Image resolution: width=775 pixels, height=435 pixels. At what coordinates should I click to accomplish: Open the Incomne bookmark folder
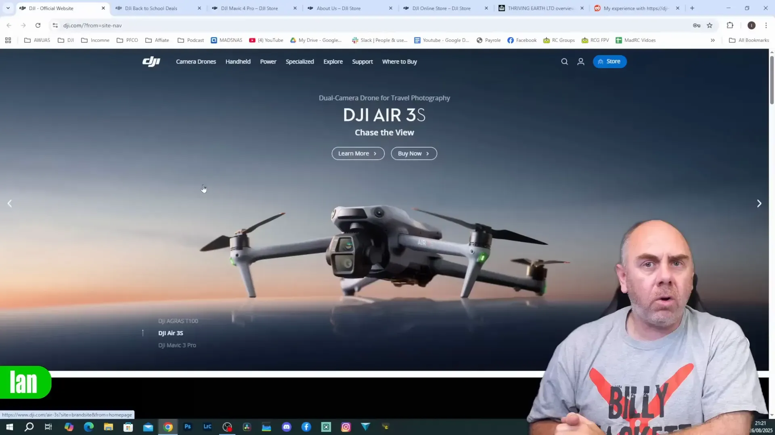click(95, 40)
